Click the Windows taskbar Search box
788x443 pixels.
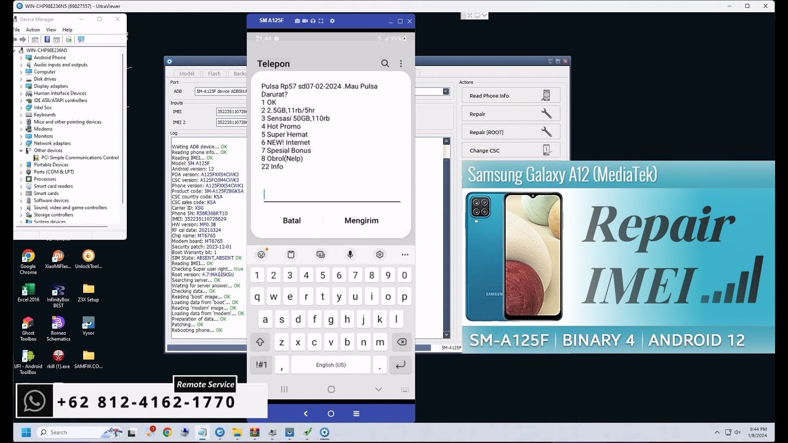click(x=80, y=432)
